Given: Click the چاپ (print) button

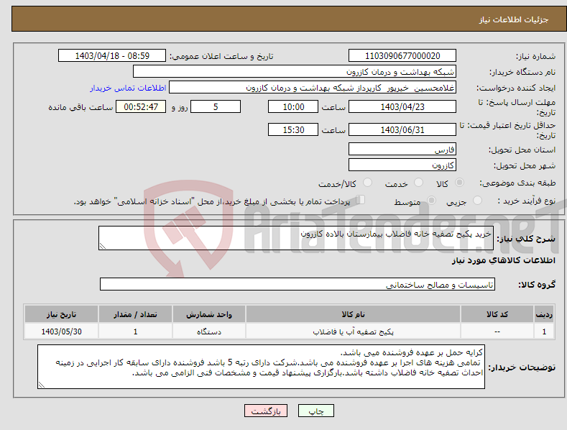Looking at the screenshot, I should coord(316,411).
